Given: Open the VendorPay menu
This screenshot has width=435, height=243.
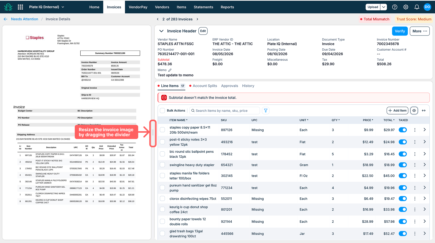Looking at the screenshot, I should (x=138, y=7).
